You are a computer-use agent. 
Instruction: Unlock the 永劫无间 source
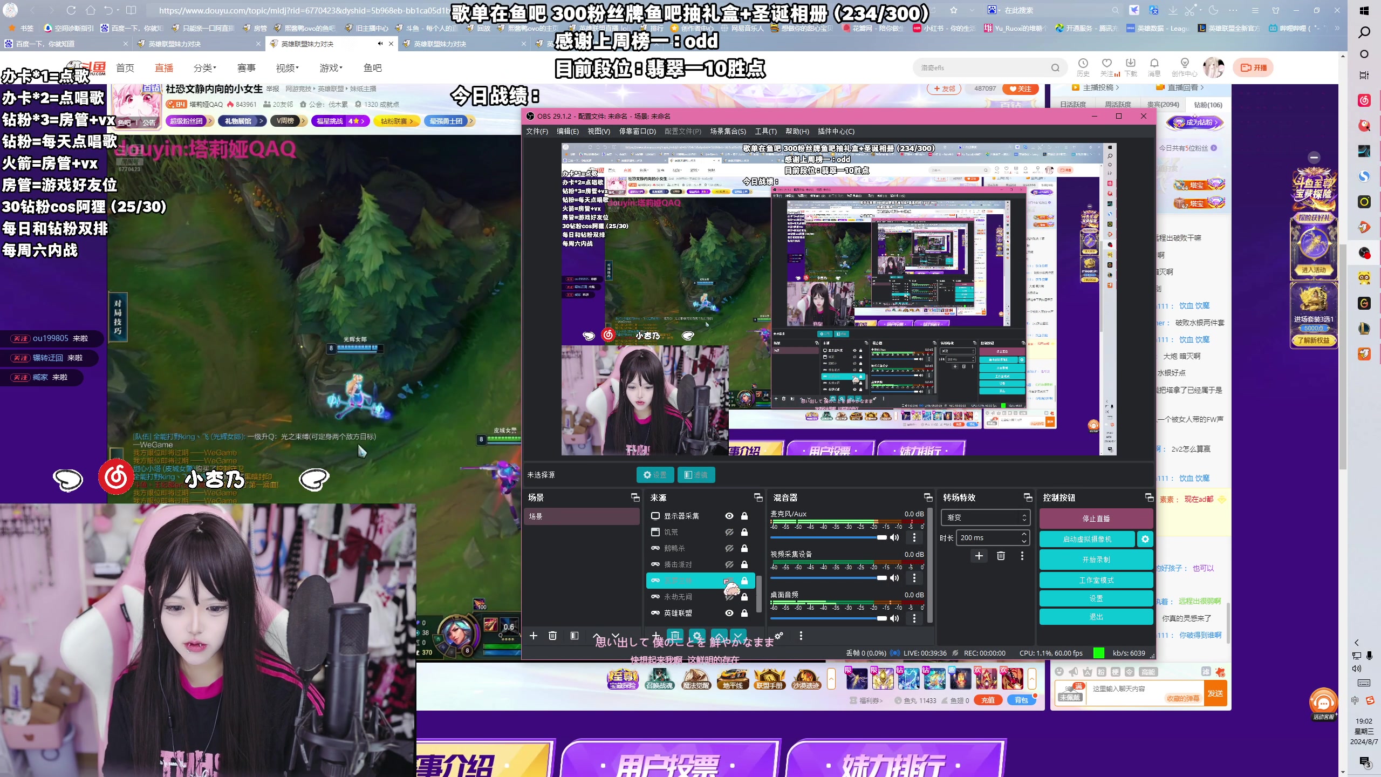[x=744, y=597]
